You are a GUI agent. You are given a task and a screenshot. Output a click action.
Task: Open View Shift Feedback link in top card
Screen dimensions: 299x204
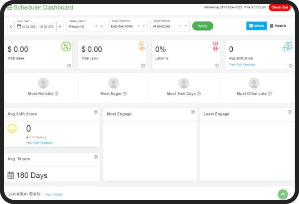(x=243, y=65)
